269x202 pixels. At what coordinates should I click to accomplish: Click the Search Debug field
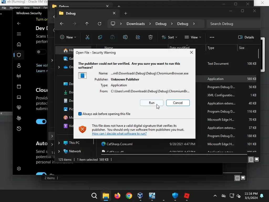[x=233, y=24]
